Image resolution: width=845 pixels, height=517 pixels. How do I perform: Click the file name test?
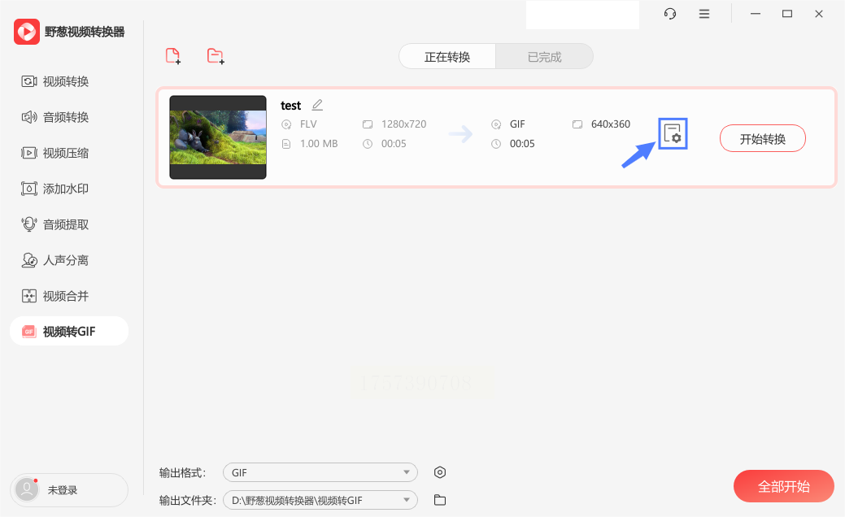click(x=290, y=106)
